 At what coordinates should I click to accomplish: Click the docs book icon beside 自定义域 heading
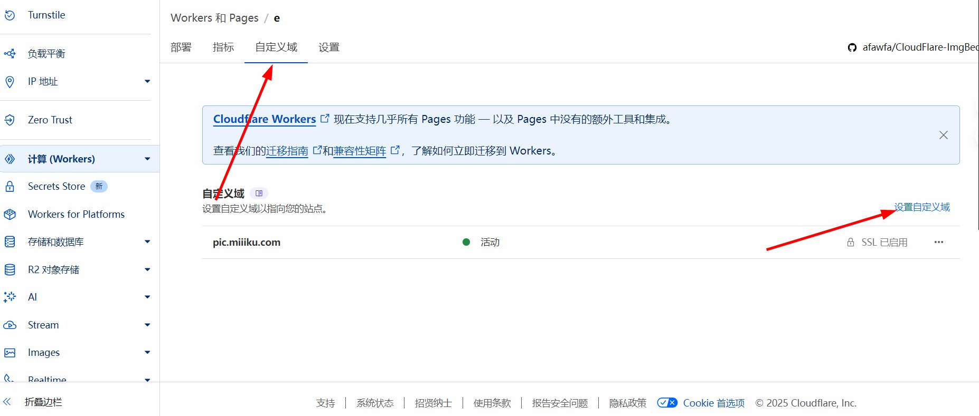point(259,194)
